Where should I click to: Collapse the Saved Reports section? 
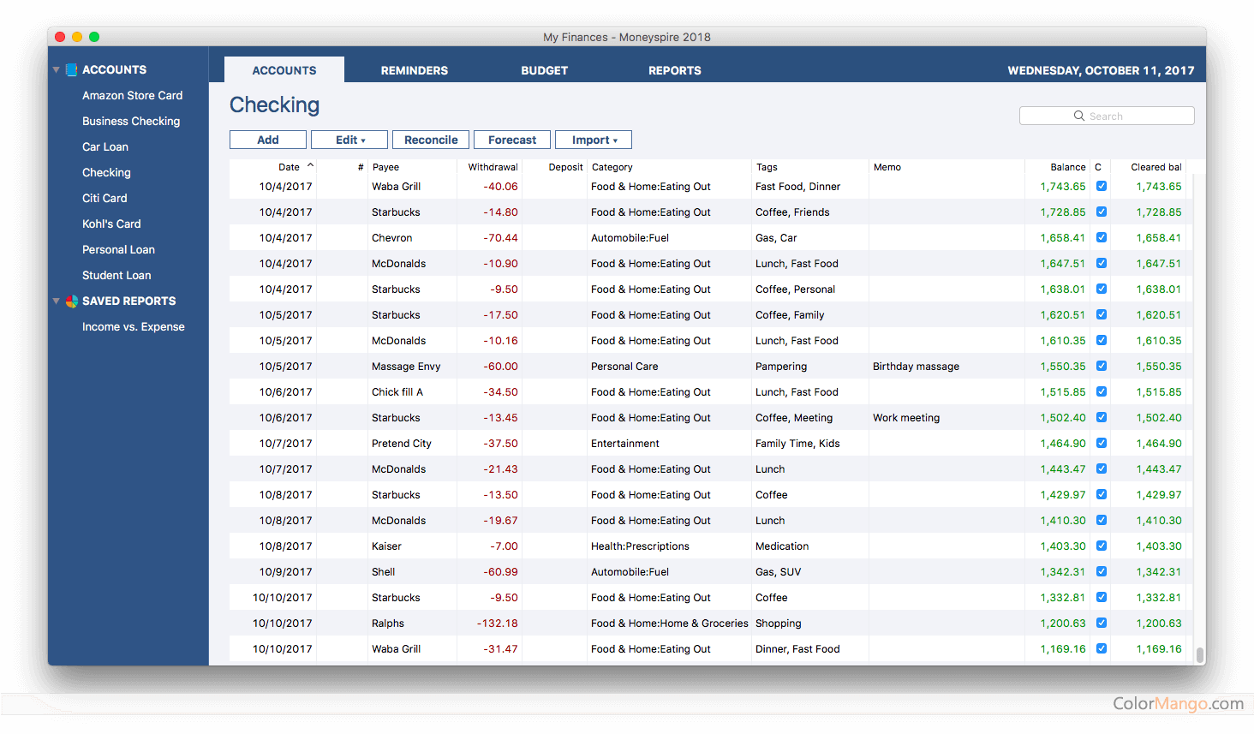(57, 301)
